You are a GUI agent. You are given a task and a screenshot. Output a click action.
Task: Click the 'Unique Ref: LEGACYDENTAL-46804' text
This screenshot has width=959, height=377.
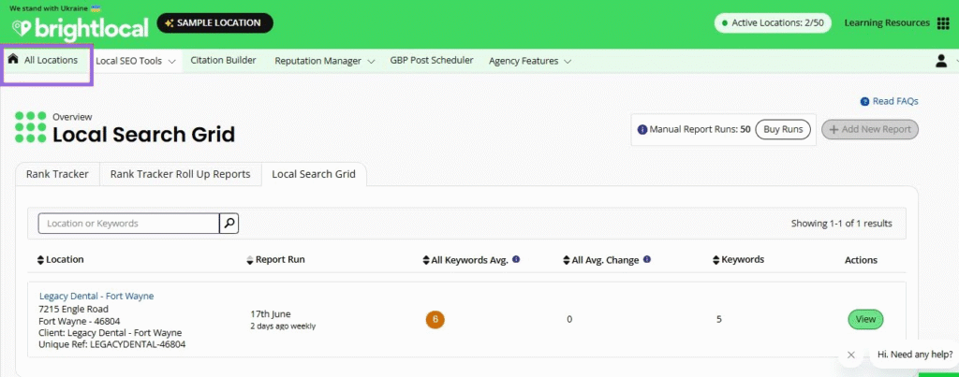tap(112, 344)
